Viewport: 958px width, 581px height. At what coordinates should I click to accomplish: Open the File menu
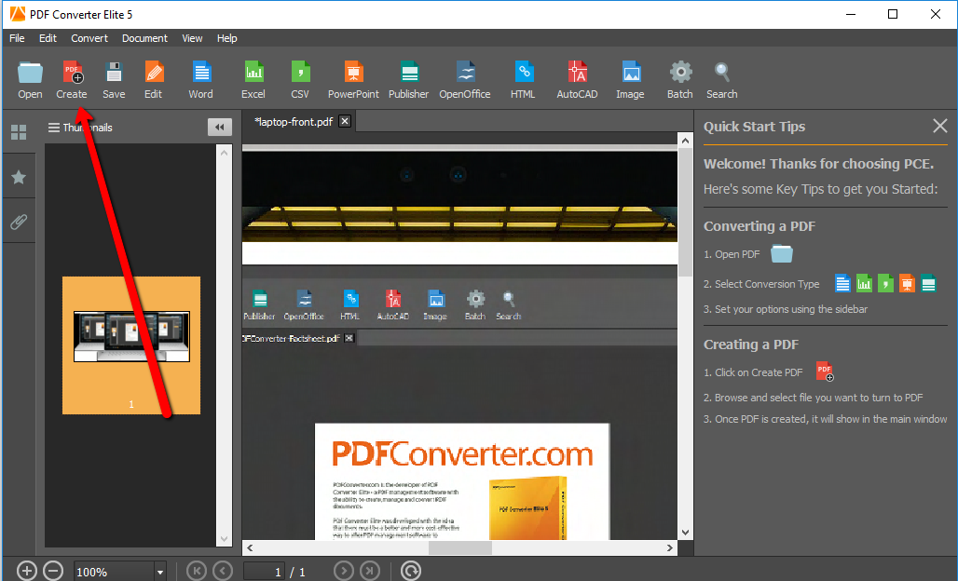(x=17, y=38)
